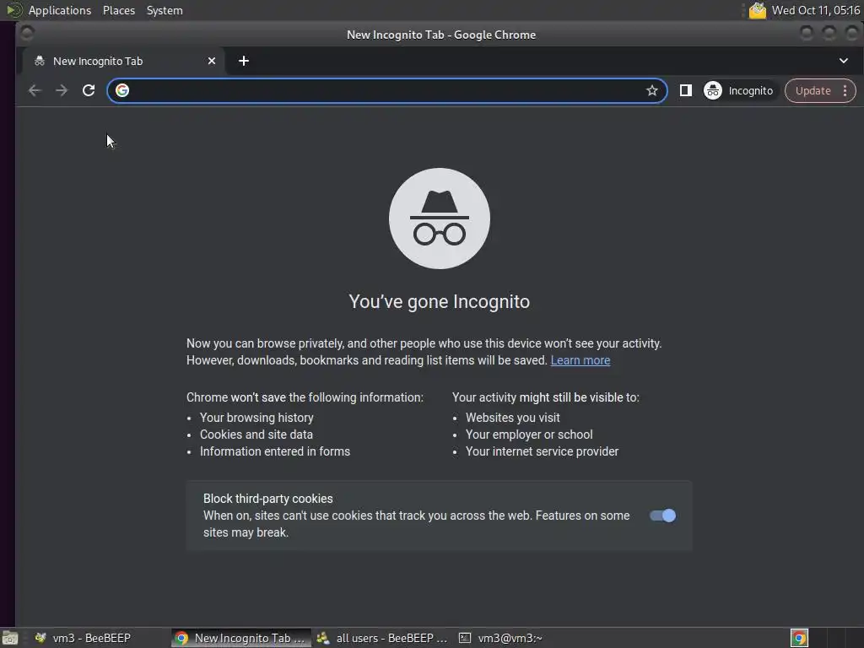Select the New Incognito Tab tab
This screenshot has width=864, height=648.
[x=124, y=61]
